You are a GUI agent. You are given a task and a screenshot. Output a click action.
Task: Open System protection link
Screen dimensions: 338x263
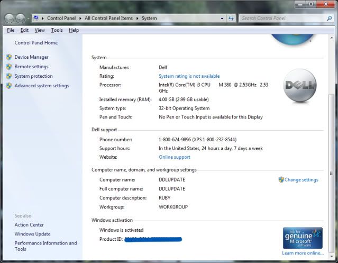point(34,76)
